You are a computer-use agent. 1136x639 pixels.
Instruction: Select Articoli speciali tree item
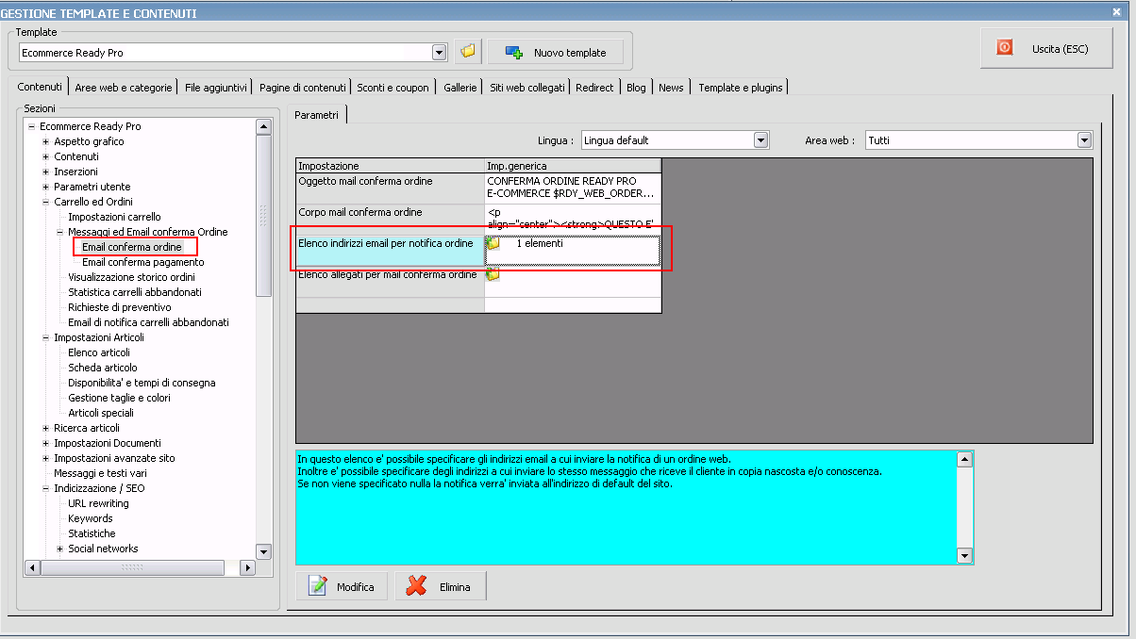101,413
